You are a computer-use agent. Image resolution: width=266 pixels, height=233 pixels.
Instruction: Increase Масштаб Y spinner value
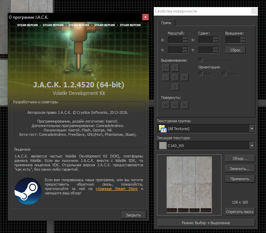point(185,49)
